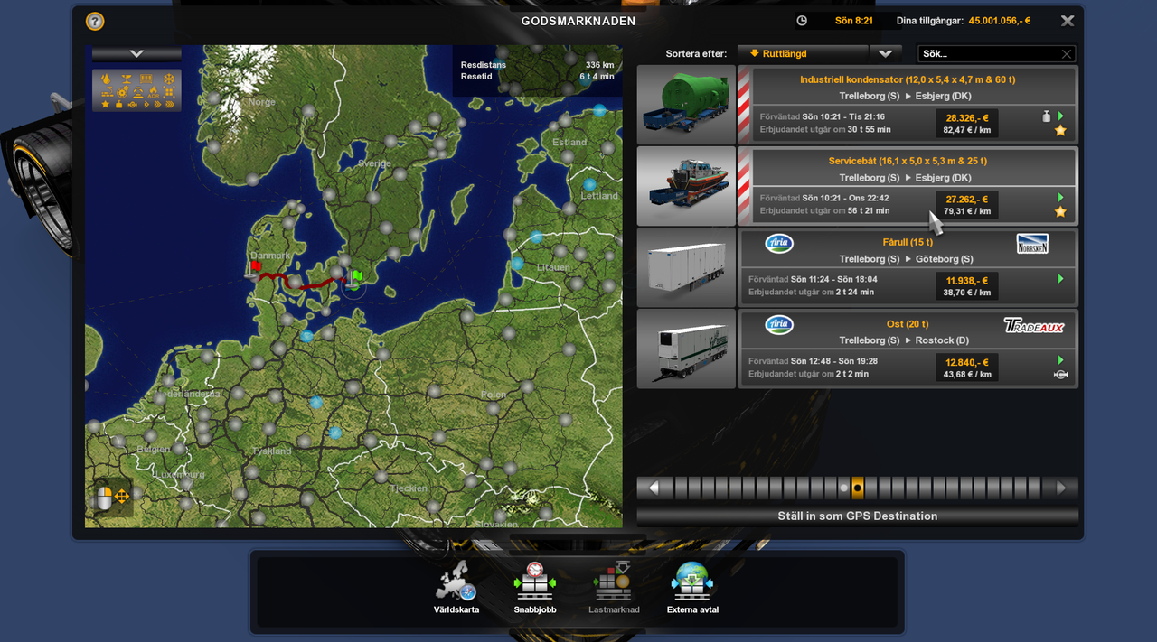
Task: Go to previous page with left arrow
Action: (654, 488)
